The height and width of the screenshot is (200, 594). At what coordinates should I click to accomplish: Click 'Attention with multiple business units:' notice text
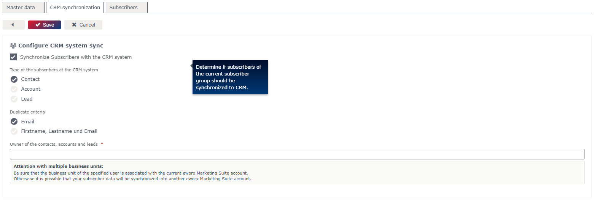point(59,166)
